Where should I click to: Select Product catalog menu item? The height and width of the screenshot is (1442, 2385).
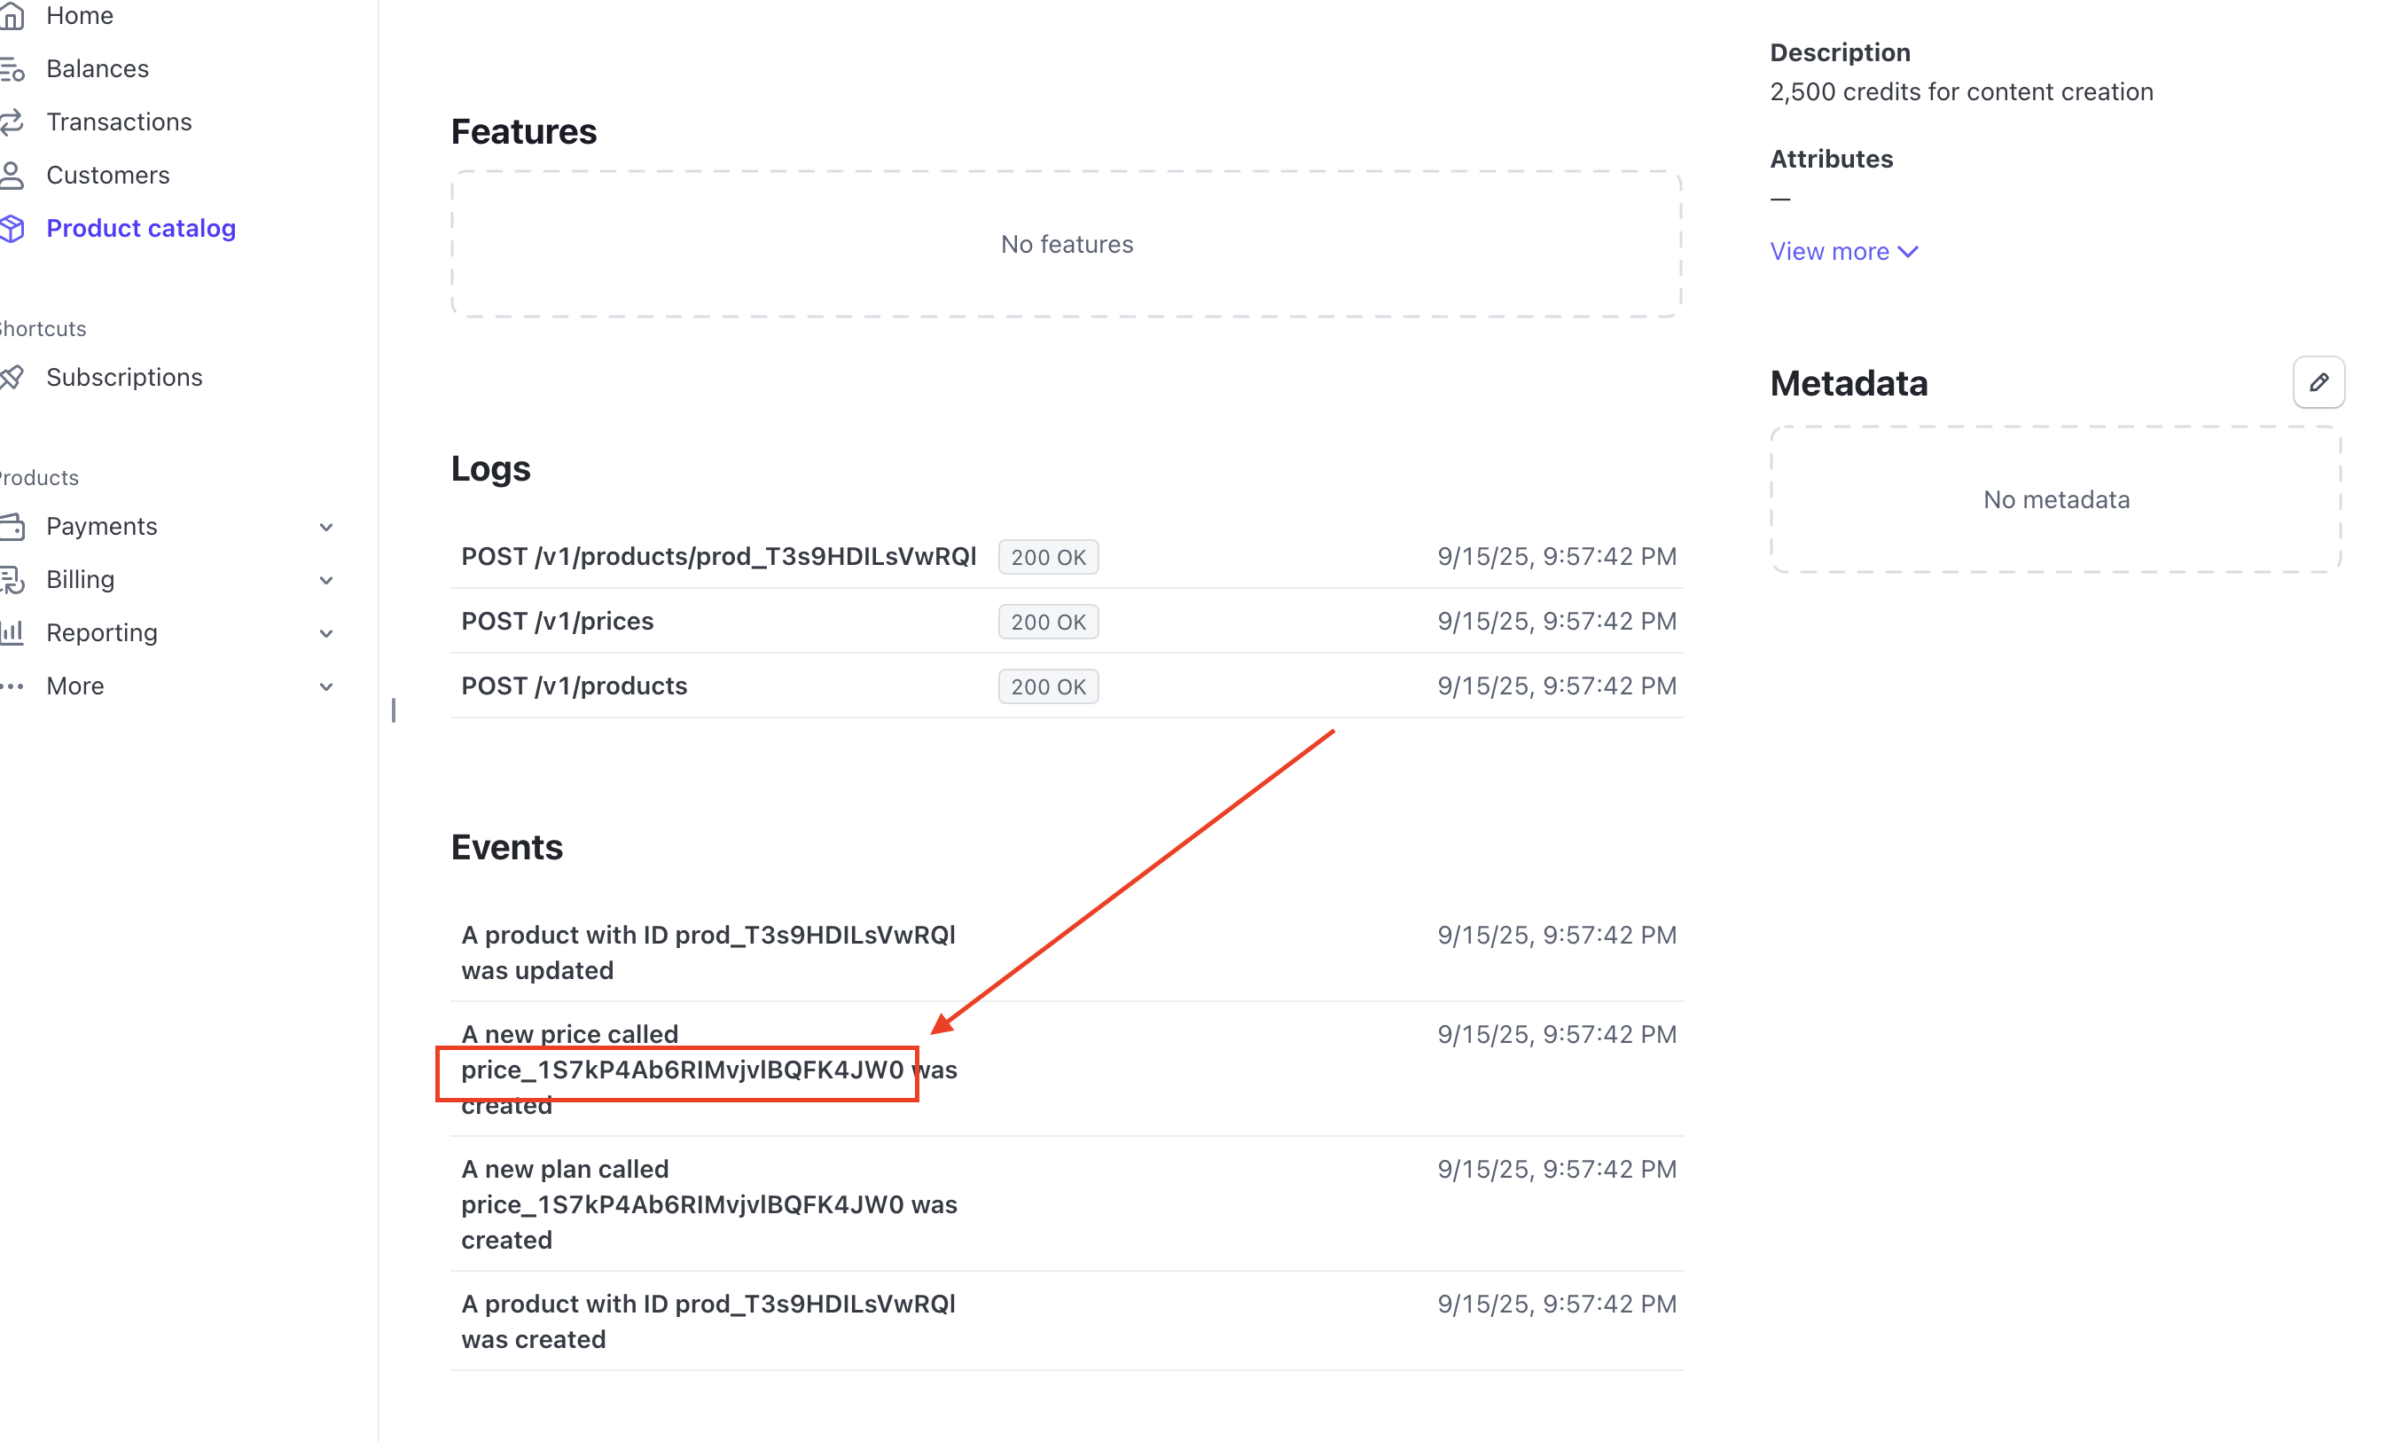[x=141, y=229]
